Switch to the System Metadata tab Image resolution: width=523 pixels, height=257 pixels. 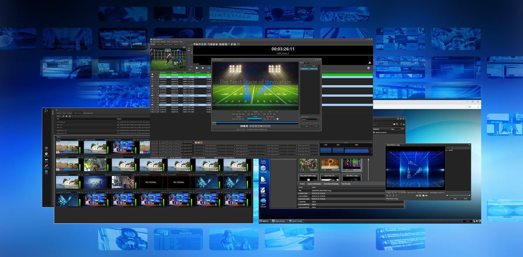(x=314, y=184)
